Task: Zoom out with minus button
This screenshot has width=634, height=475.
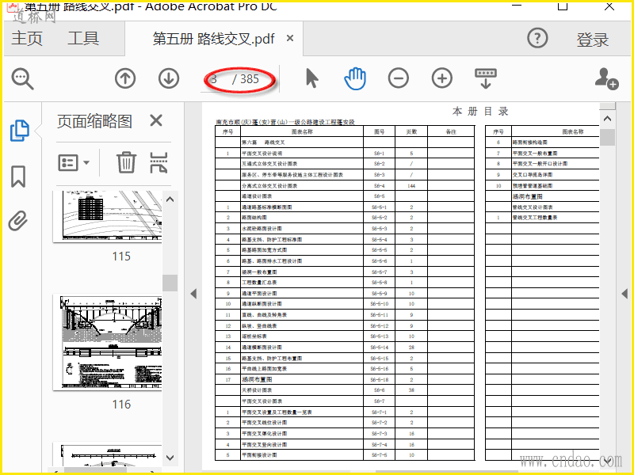Action: point(399,78)
